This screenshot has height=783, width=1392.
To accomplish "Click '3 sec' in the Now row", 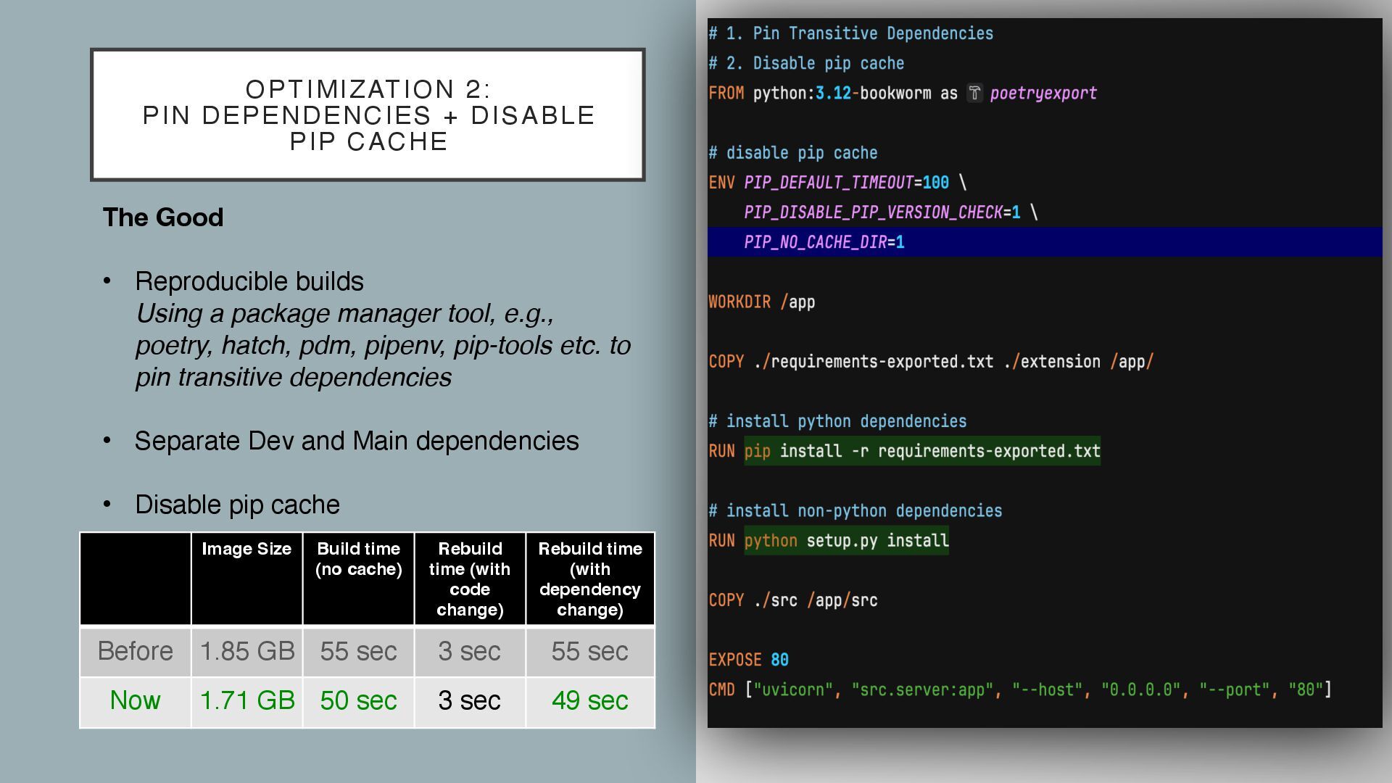I will [x=470, y=700].
